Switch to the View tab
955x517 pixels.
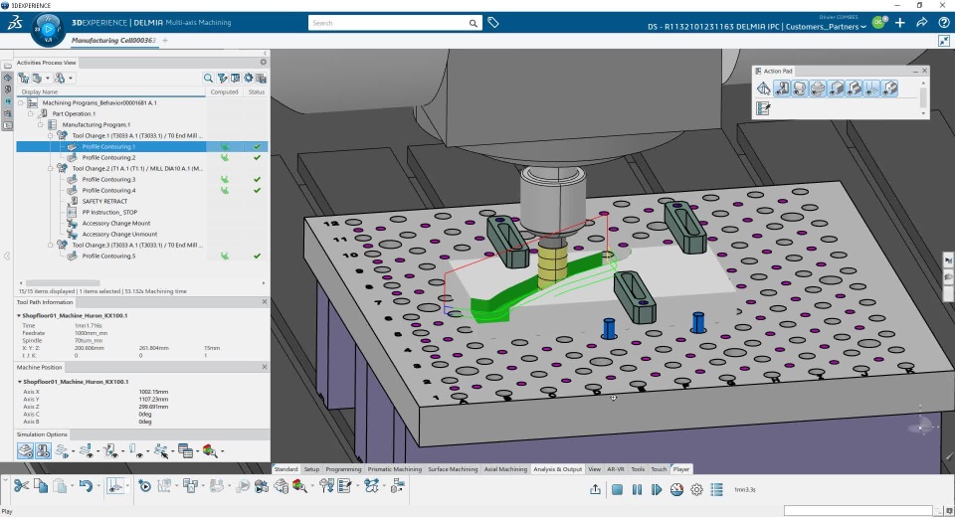point(595,469)
